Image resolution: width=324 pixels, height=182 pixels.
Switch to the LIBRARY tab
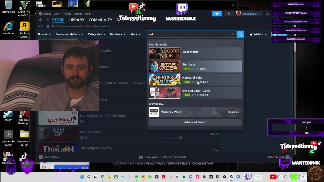tap(76, 20)
